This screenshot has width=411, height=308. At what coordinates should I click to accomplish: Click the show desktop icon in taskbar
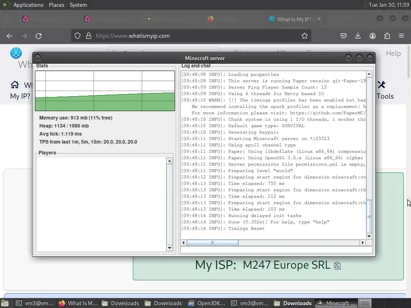pyautogui.click(x=5, y=303)
